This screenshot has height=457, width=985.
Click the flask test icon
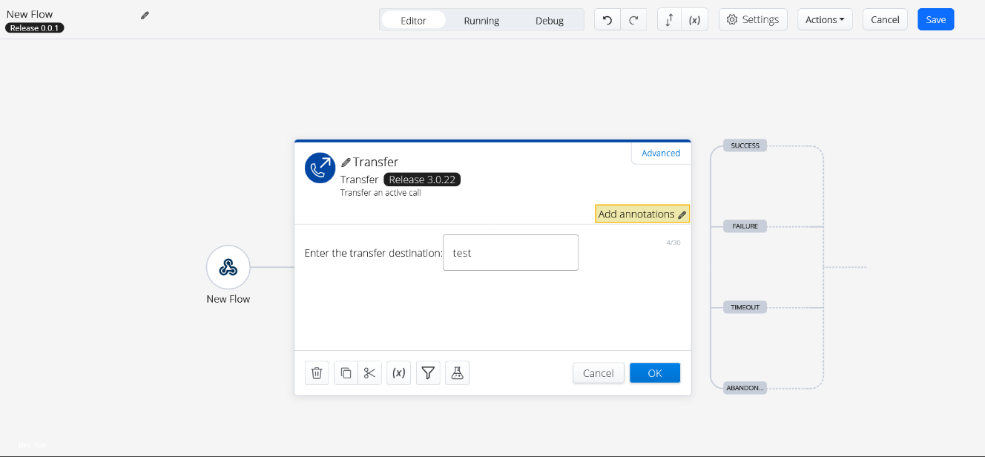click(x=457, y=373)
